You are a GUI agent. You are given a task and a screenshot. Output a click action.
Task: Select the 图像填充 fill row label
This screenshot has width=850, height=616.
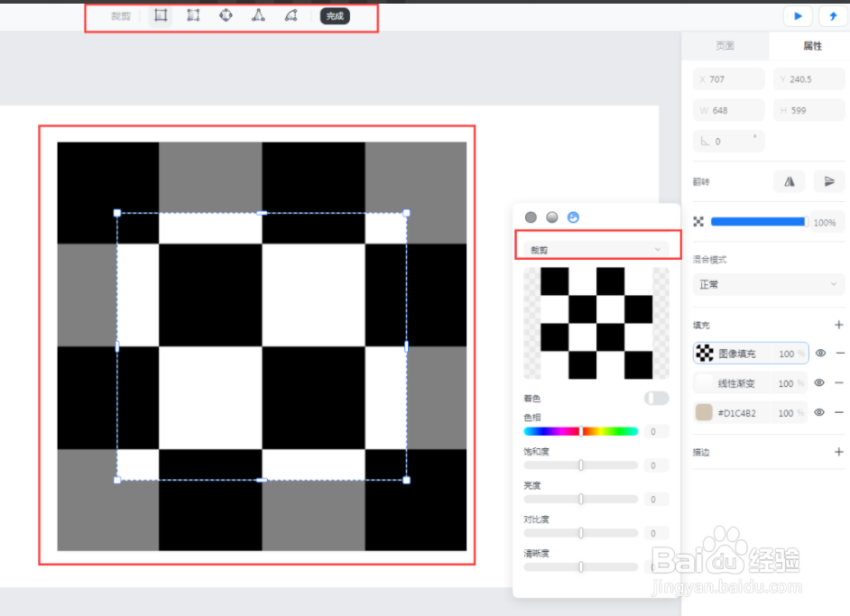click(736, 354)
